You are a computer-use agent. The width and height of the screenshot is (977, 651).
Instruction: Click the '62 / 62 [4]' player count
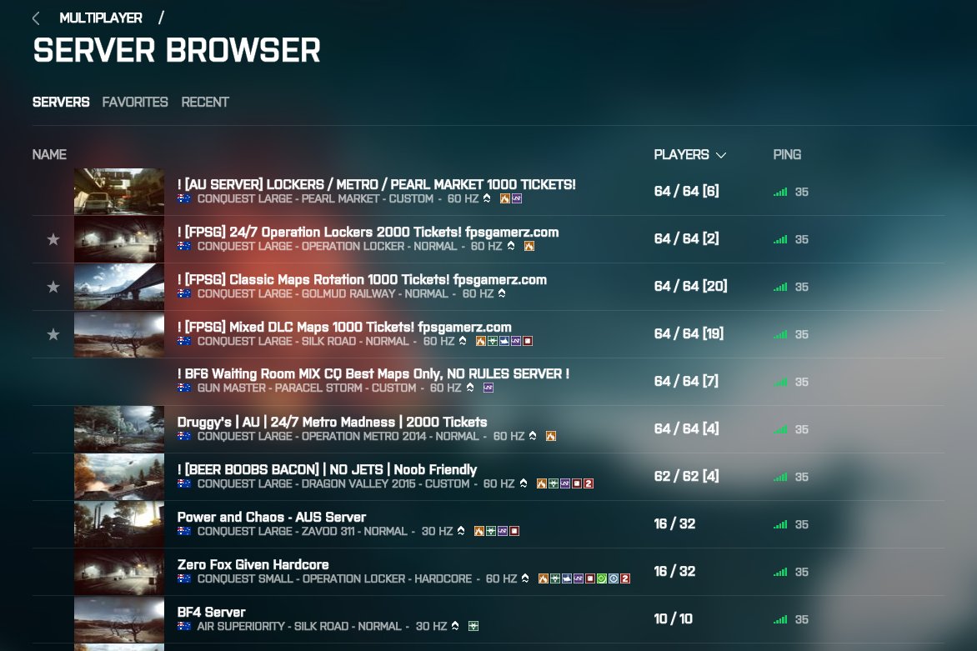[x=686, y=476]
